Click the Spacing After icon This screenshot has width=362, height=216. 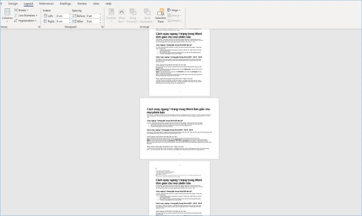74,21
